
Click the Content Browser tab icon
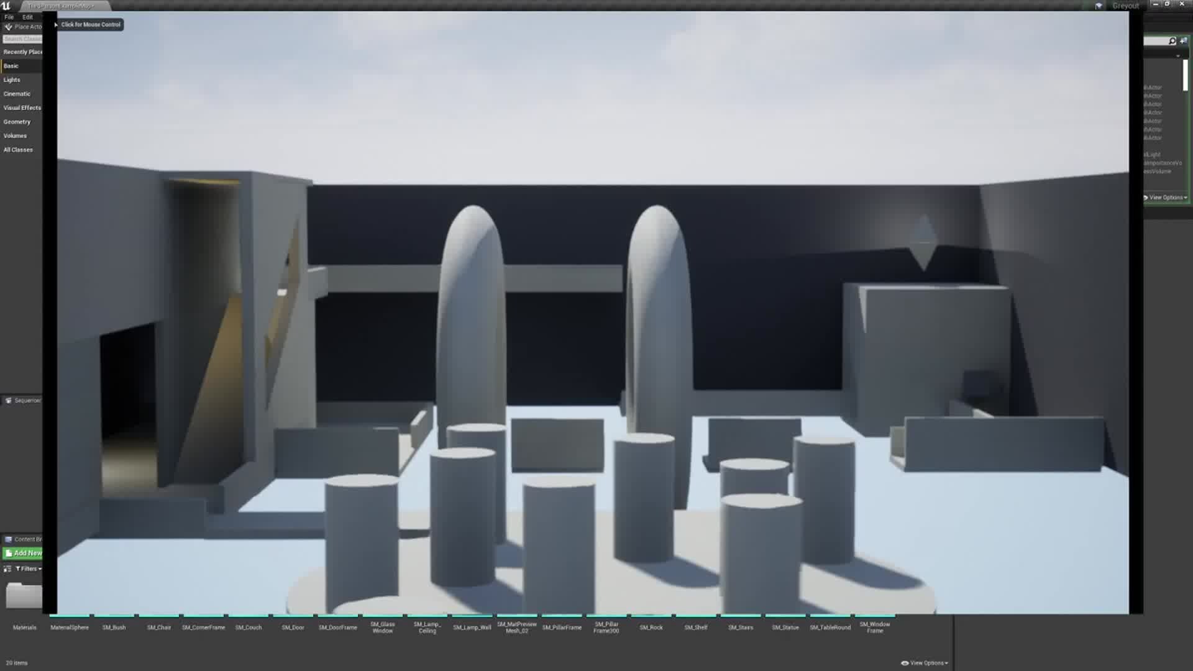pos(8,539)
